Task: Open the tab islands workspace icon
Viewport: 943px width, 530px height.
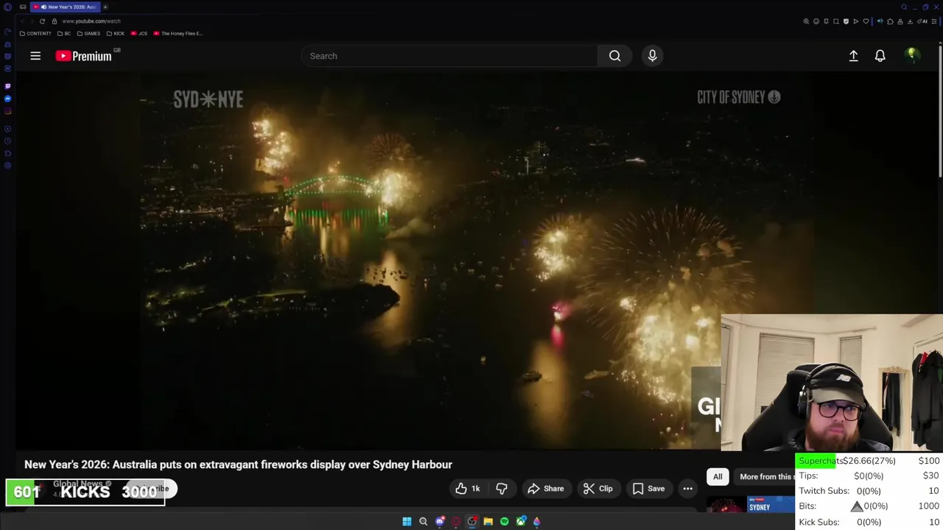Action: point(23,7)
